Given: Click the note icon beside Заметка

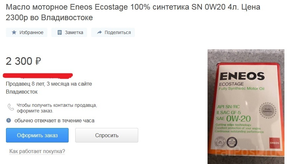Looking at the screenshot, I should [x=60, y=32].
